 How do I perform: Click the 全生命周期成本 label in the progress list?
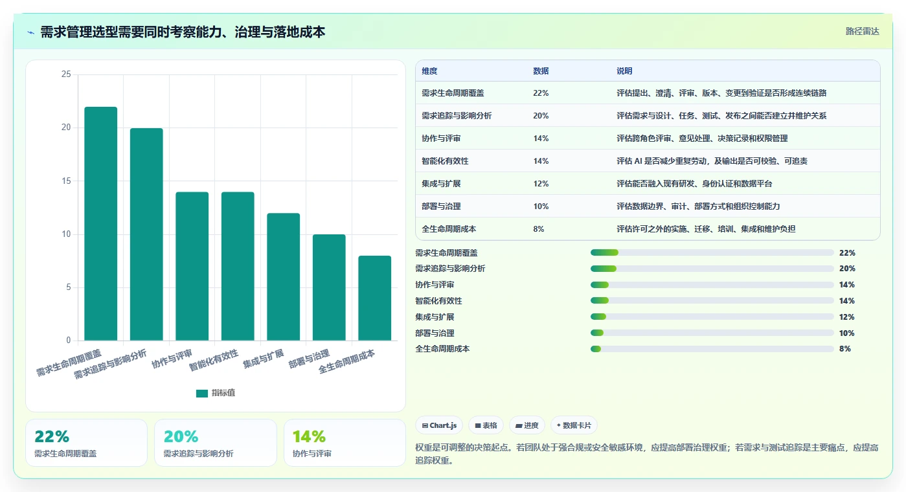(x=442, y=349)
